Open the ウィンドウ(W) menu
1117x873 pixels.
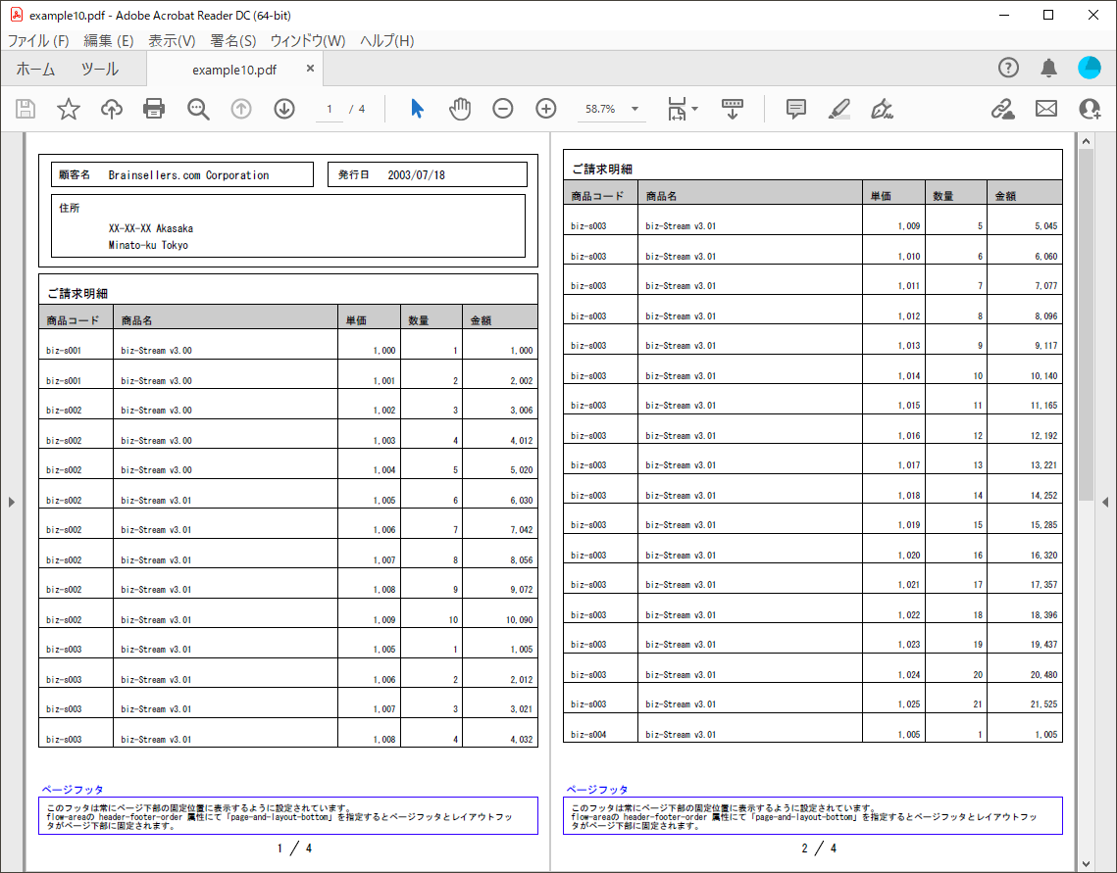click(x=308, y=40)
